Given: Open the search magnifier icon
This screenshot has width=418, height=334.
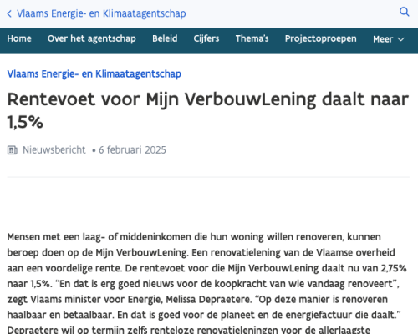Looking at the screenshot, I should pyautogui.click(x=405, y=12).
